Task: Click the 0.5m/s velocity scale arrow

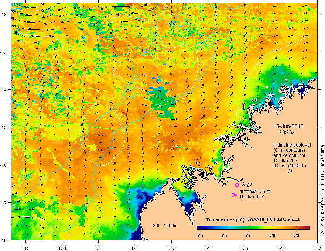Action: point(285,171)
